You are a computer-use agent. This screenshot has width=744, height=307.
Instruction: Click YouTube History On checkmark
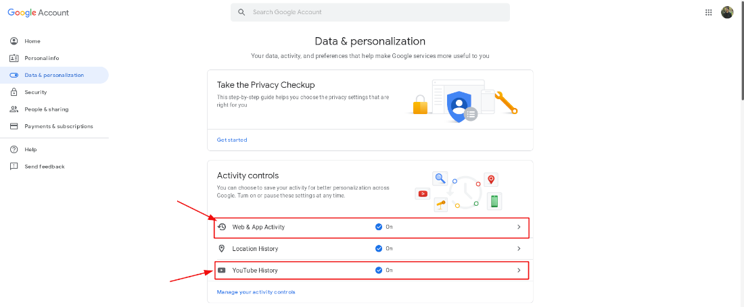[x=379, y=271]
